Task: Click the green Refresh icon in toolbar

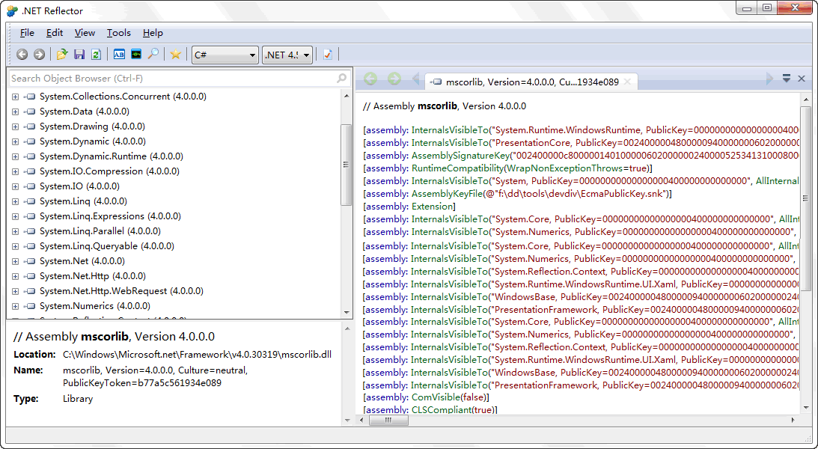Action: (x=96, y=55)
